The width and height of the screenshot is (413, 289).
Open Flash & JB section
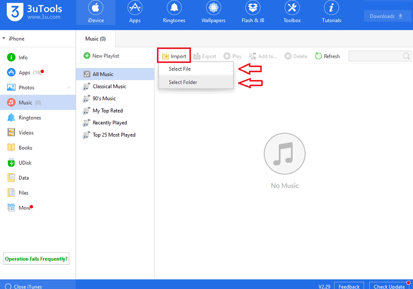(x=254, y=12)
